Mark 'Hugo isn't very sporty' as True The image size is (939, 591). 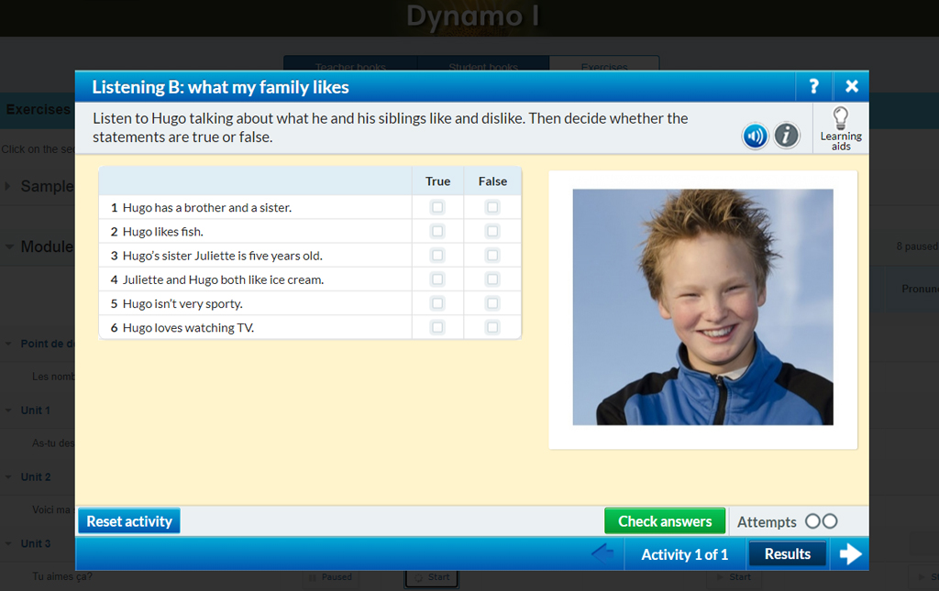point(437,303)
